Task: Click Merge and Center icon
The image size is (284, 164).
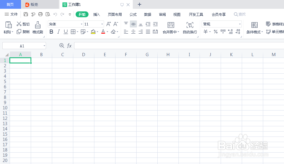Action: pyautogui.click(x=171, y=25)
